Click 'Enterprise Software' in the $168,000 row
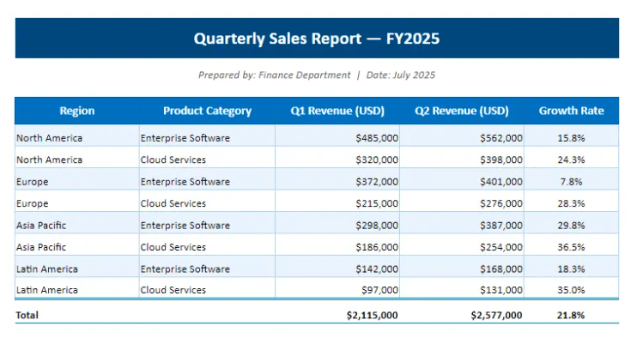The image size is (631, 338). [185, 269]
